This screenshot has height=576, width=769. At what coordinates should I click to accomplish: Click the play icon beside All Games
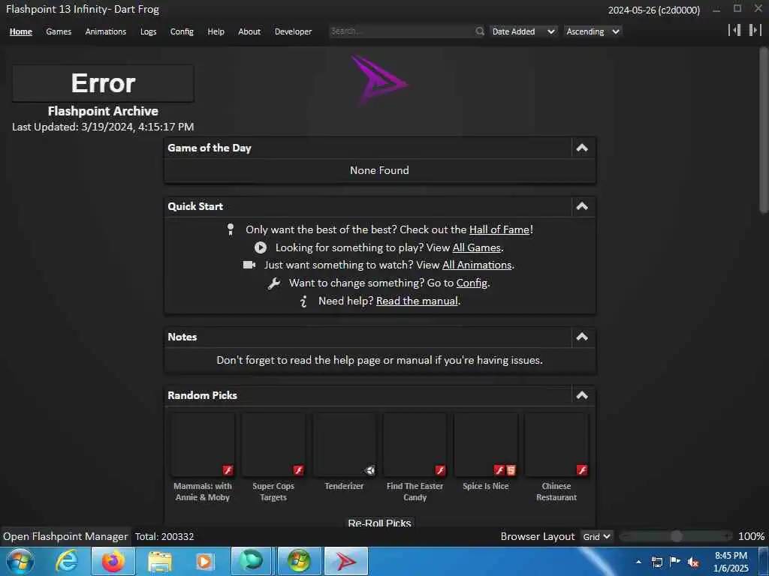(x=261, y=247)
